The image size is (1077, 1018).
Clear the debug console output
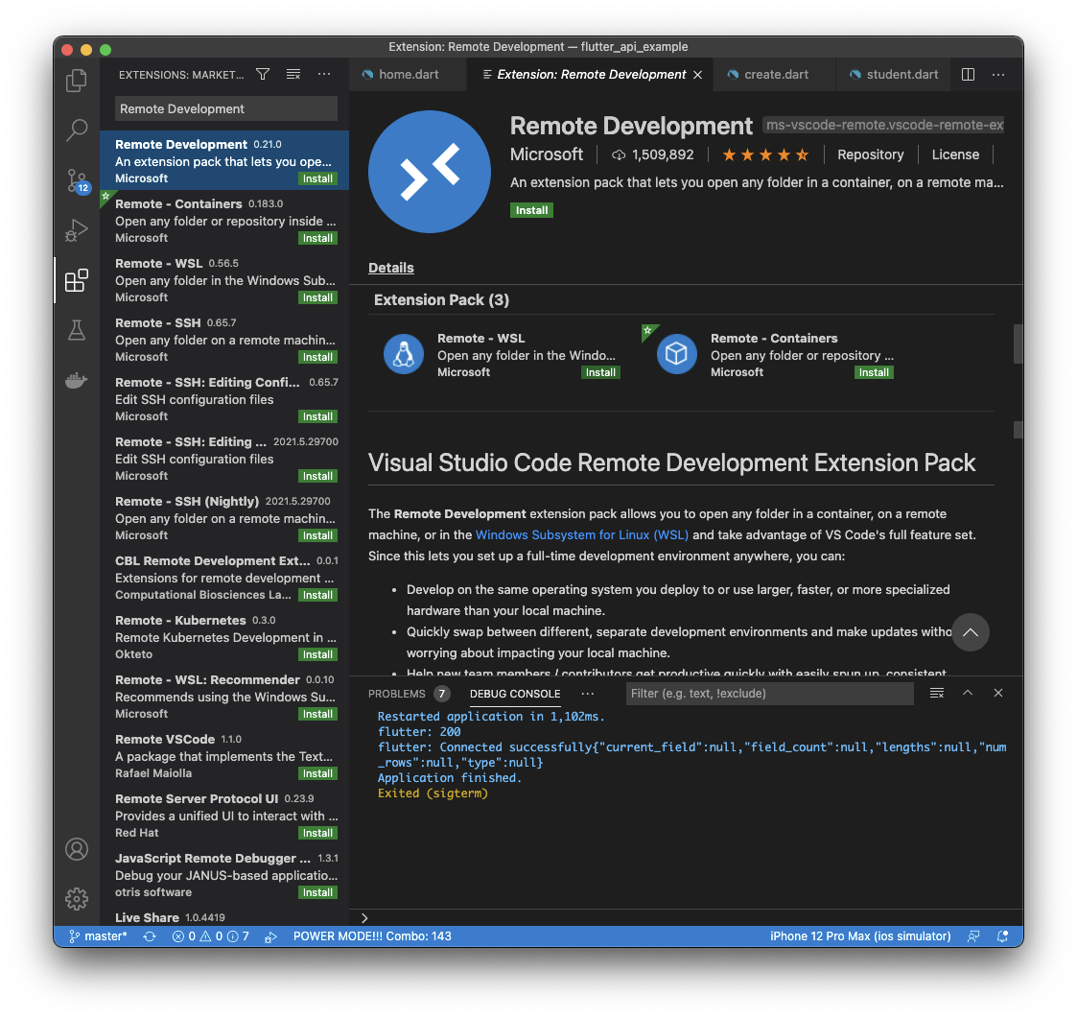[937, 693]
